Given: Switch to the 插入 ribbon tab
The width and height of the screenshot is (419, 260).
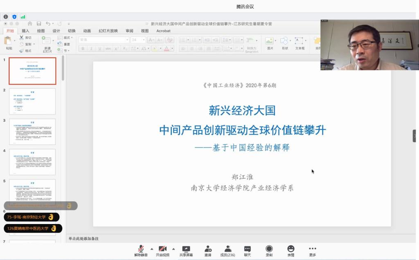Looking at the screenshot, I should [25, 31].
